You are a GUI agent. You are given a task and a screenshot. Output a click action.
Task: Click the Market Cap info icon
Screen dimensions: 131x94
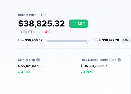point(38,60)
